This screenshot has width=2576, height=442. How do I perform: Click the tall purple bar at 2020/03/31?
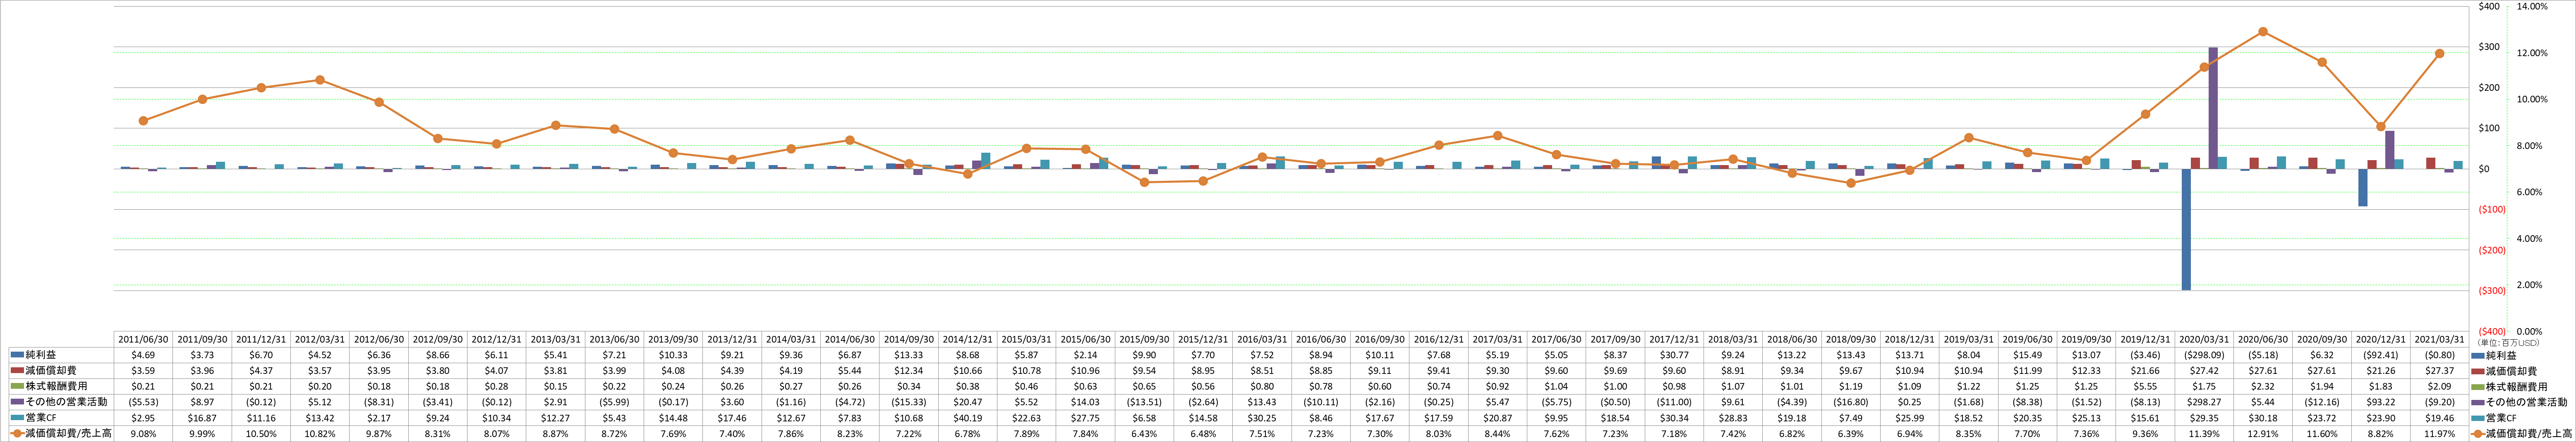pyautogui.click(x=2213, y=108)
